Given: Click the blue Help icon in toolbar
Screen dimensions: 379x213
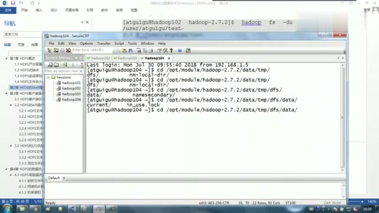Looking at the screenshot, I should [x=179, y=50].
